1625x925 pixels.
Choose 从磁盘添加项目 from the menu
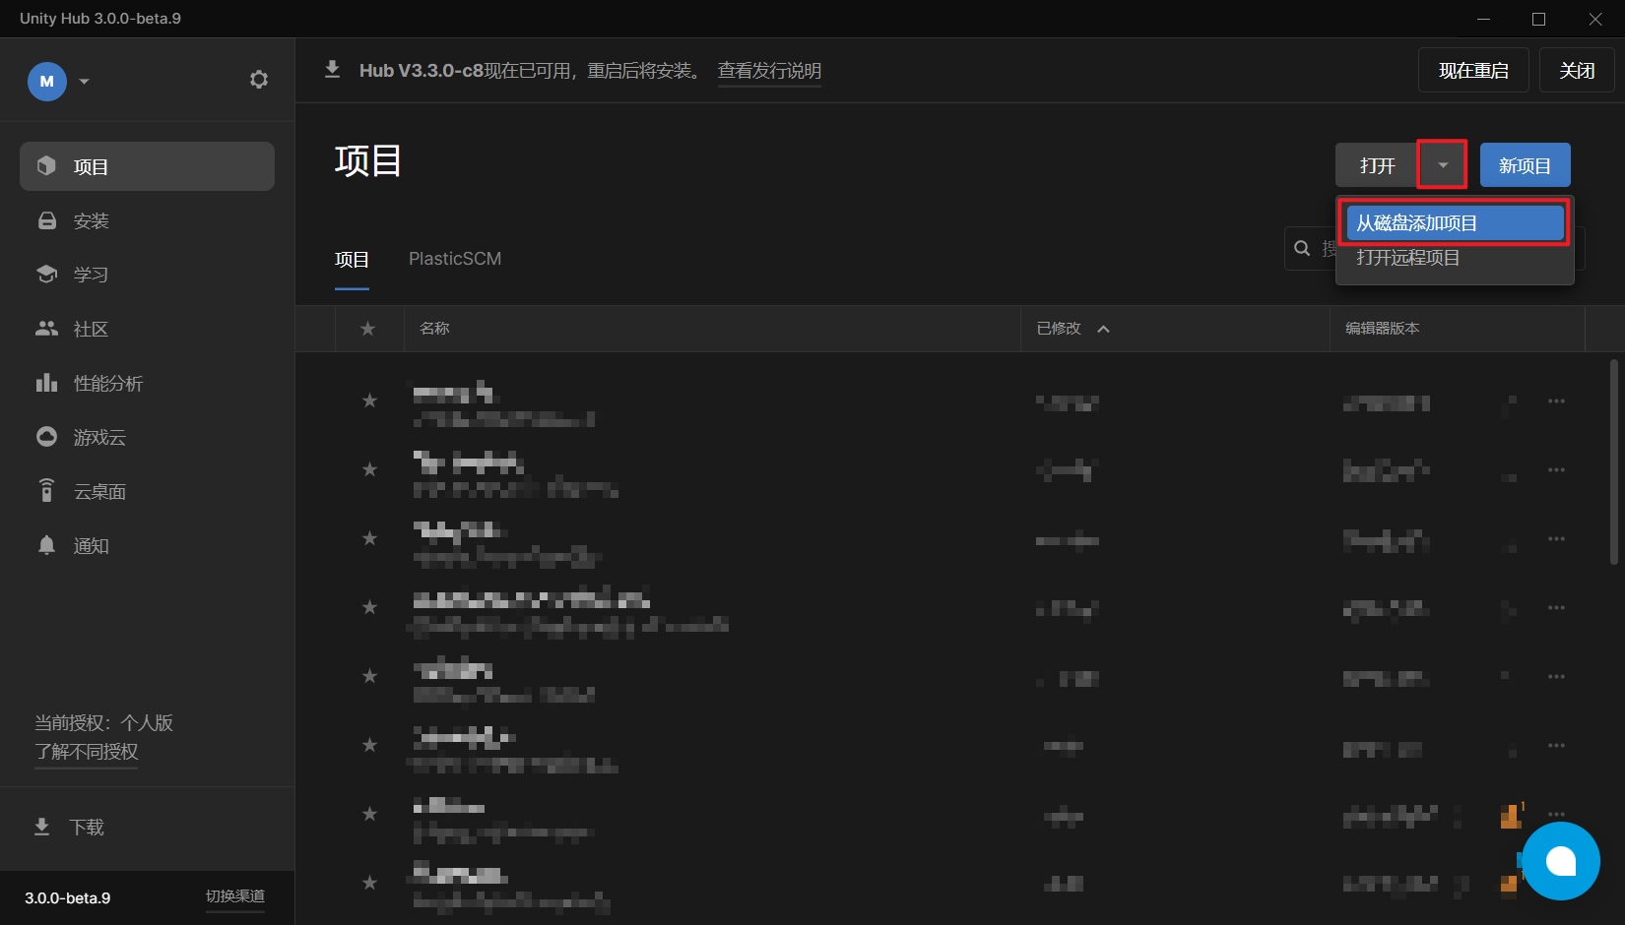pyautogui.click(x=1456, y=223)
